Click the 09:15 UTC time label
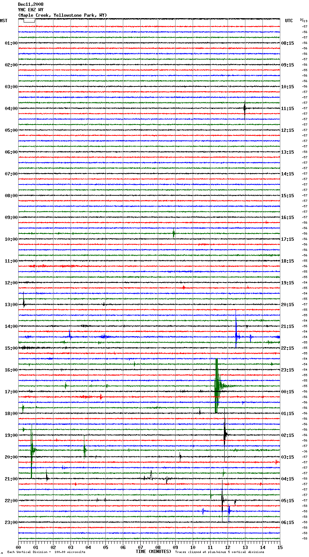The width and height of the screenshot is (309, 557). 288,65
